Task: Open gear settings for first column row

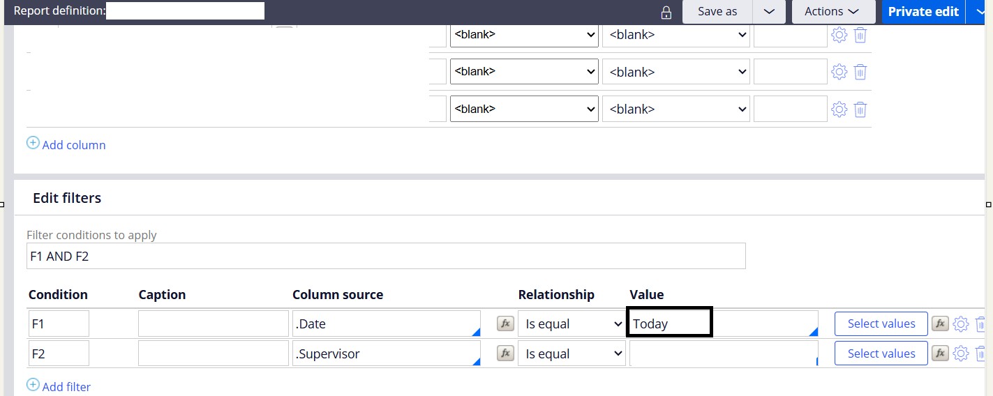Action: (839, 34)
